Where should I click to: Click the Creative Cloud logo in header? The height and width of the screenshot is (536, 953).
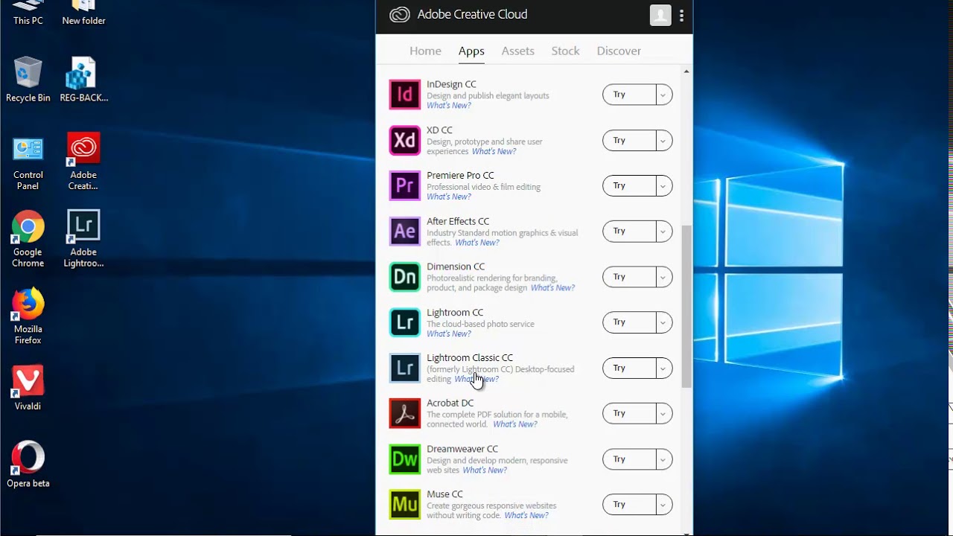tap(400, 15)
